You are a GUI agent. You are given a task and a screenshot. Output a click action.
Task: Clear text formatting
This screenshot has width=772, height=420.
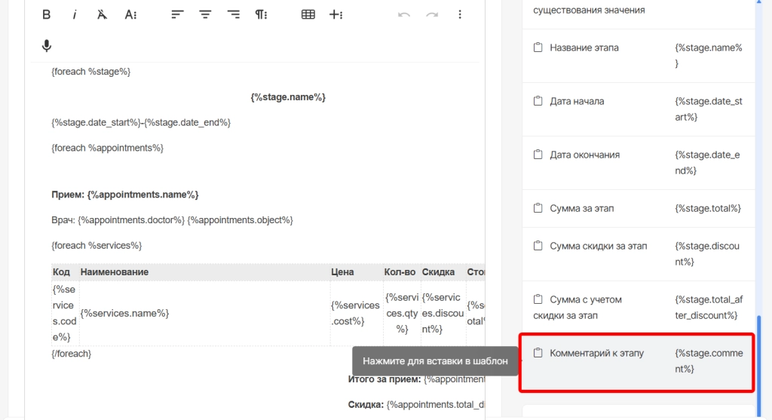(x=103, y=14)
